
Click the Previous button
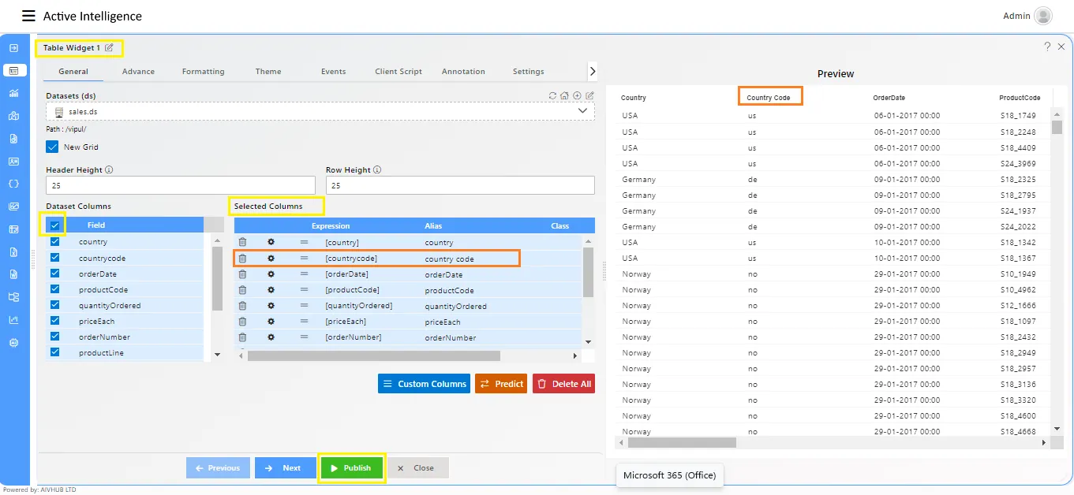(218, 467)
